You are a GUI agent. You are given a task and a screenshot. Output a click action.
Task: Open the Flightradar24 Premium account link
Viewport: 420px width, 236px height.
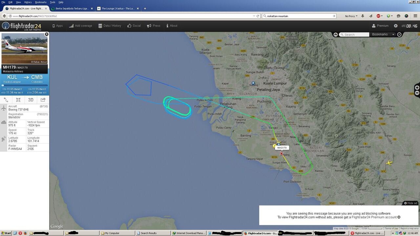[376, 217]
